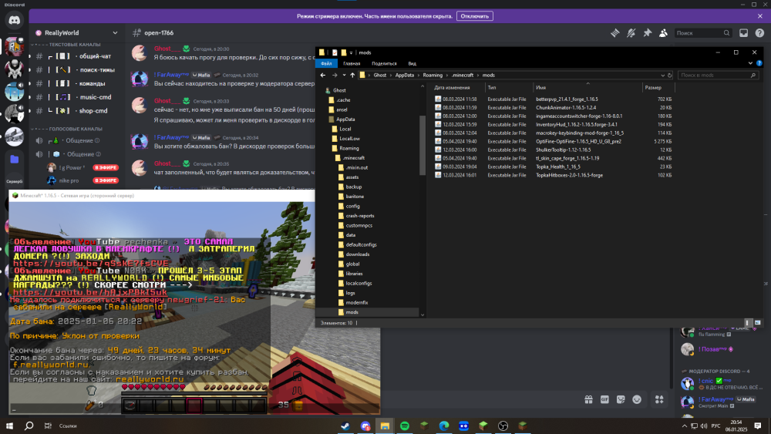Open the blue server folder icon
Image resolution: width=771 pixels, height=434 pixels.
point(14,160)
